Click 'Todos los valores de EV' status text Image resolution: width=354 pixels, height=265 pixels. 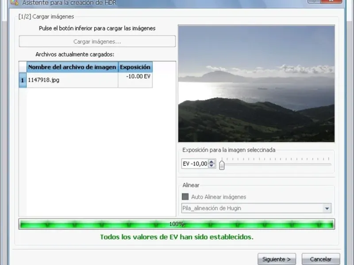(177, 237)
